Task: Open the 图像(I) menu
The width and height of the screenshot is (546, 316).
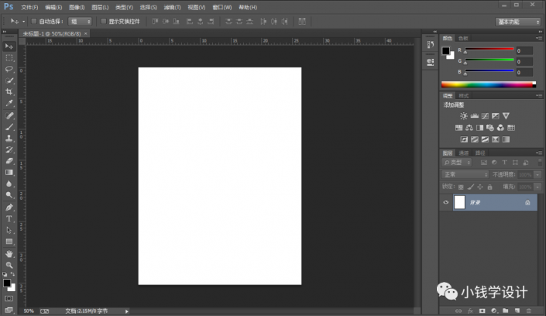Action: pyautogui.click(x=76, y=7)
